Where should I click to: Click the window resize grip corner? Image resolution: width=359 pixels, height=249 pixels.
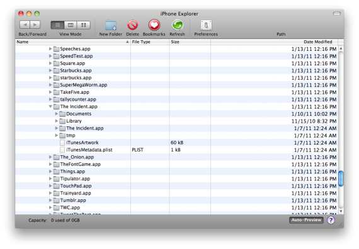point(340,224)
